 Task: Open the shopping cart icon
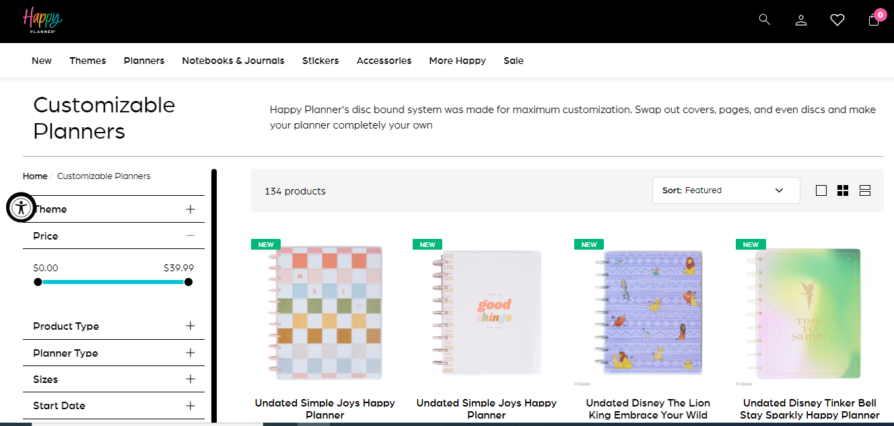tap(873, 21)
